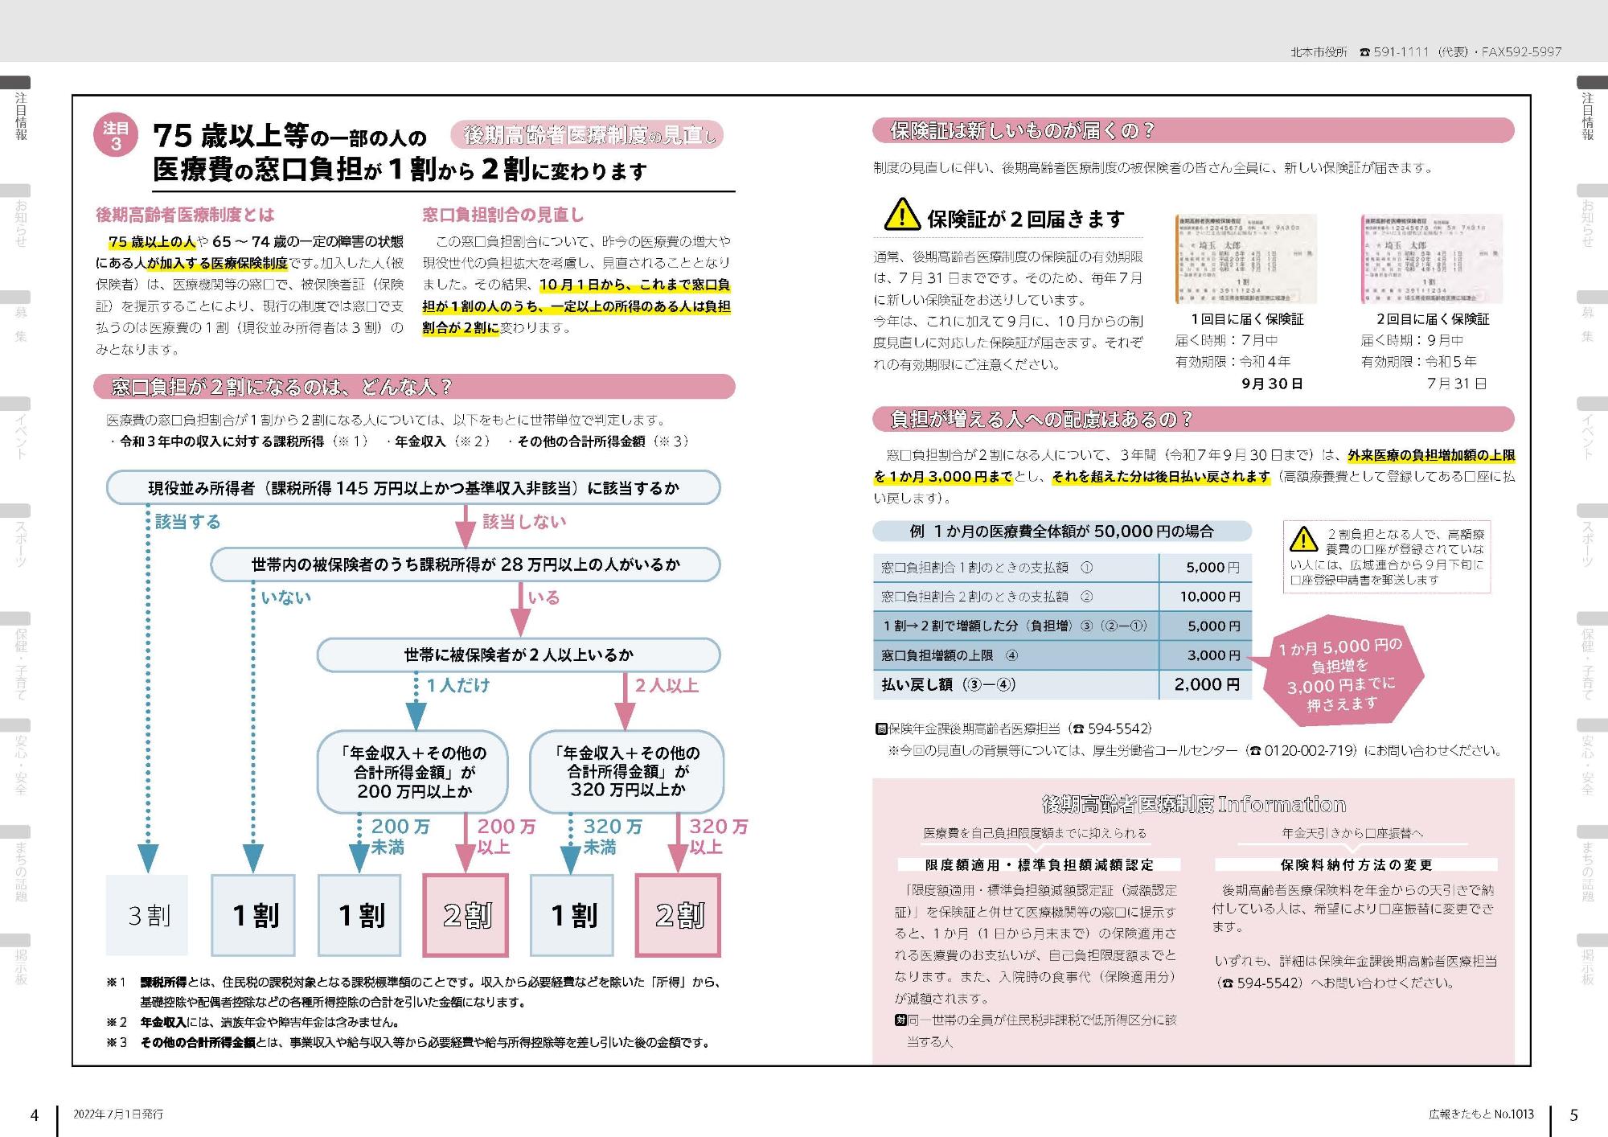
Task: Click the 2人以上 branch label
Action: [x=667, y=685]
